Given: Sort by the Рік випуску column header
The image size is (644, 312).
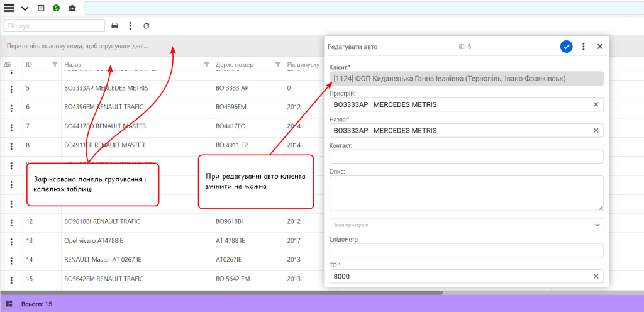Looking at the screenshot, I should 303,64.
